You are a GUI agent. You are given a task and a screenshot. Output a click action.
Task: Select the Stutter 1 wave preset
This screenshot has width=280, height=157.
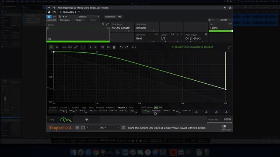pyautogui.click(x=53, y=110)
